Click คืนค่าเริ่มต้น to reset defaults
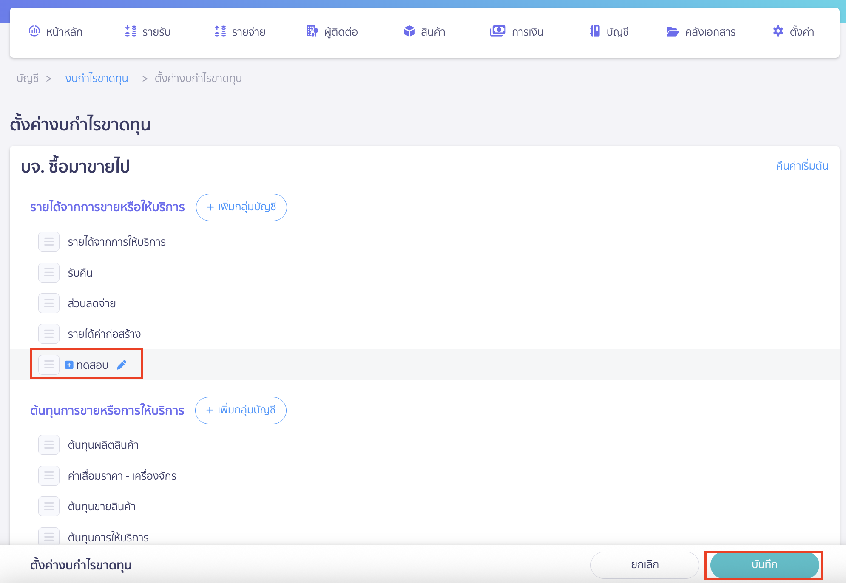Viewport: 846px width, 583px height. click(803, 166)
